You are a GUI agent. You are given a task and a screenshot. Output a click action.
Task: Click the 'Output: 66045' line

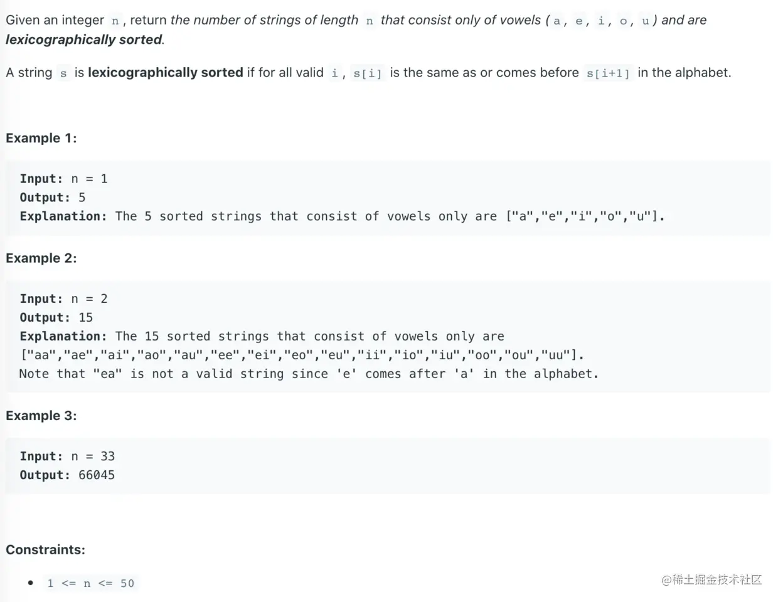coord(67,475)
